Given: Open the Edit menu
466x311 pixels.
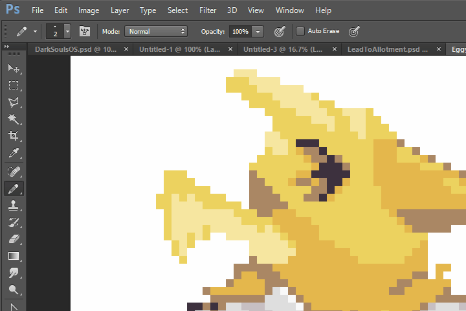Looking at the screenshot, I should [x=61, y=10].
